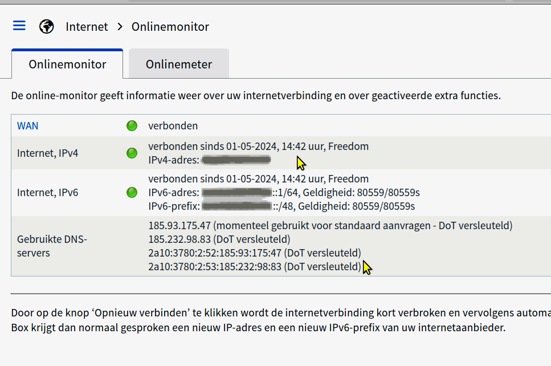Image resolution: width=551 pixels, height=366 pixels.
Task: Click the 'Internet, IPv4' row label
Action: pyautogui.click(x=47, y=153)
